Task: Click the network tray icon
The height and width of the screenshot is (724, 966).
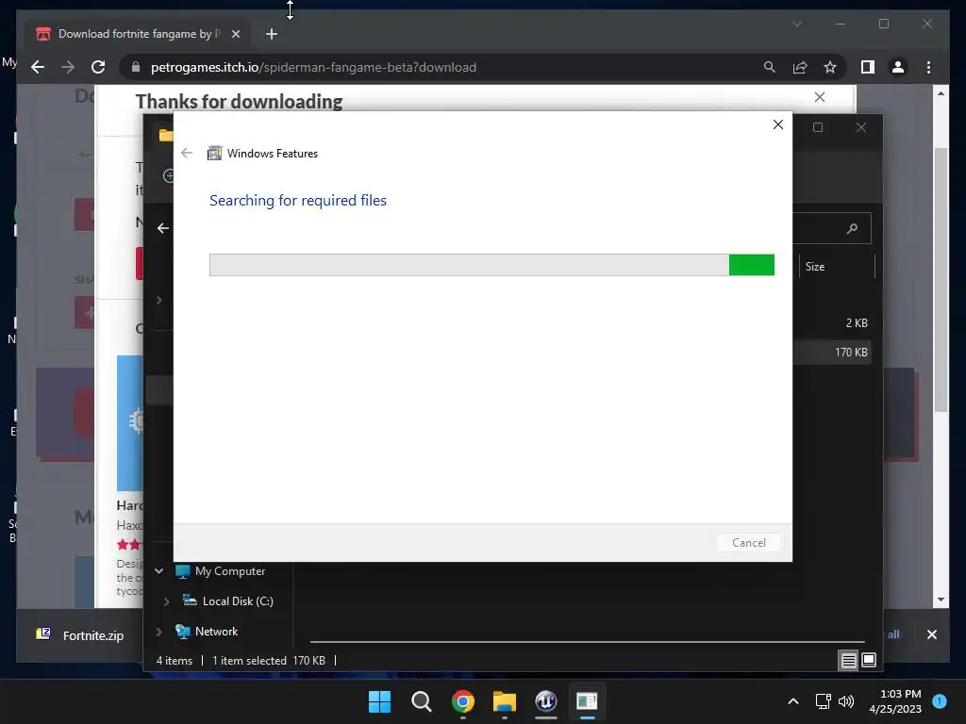Action: click(823, 701)
